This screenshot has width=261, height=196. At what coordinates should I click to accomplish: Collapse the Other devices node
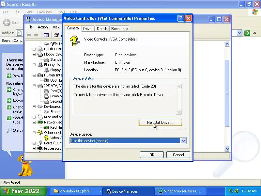point(34,133)
